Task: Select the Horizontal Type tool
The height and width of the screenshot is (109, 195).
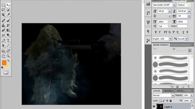Action: (x=8, y=41)
